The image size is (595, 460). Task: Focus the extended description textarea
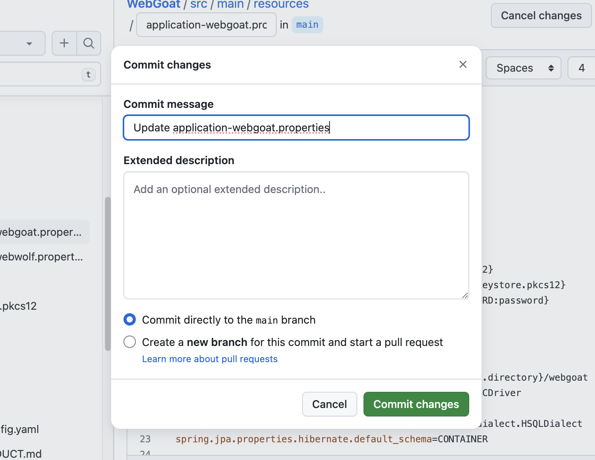(296, 235)
